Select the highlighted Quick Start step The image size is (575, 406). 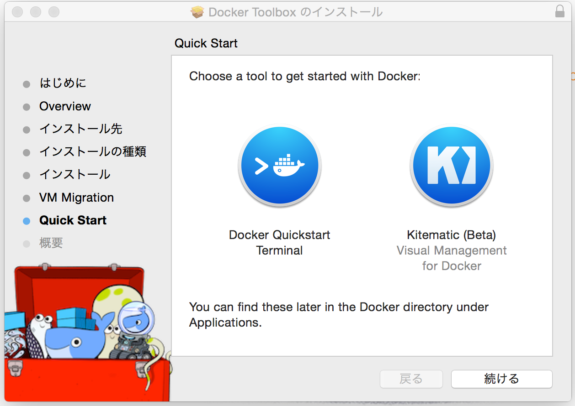(73, 220)
